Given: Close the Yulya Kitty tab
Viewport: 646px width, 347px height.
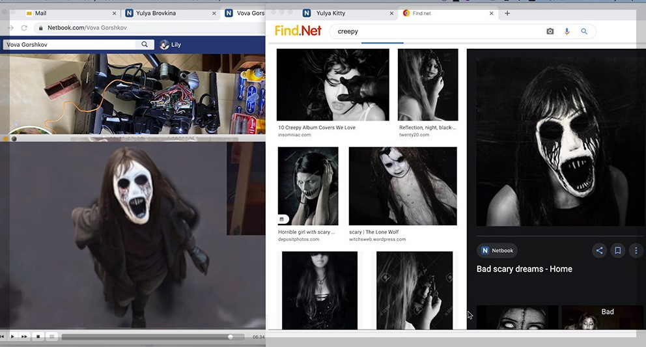Looking at the screenshot, I should tap(391, 14).
